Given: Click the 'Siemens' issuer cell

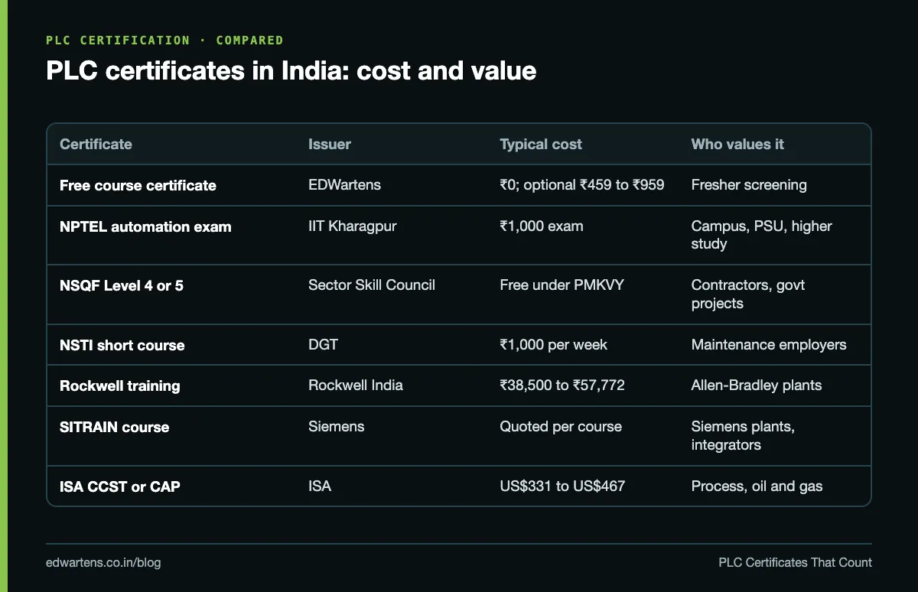Looking at the screenshot, I should [337, 427].
